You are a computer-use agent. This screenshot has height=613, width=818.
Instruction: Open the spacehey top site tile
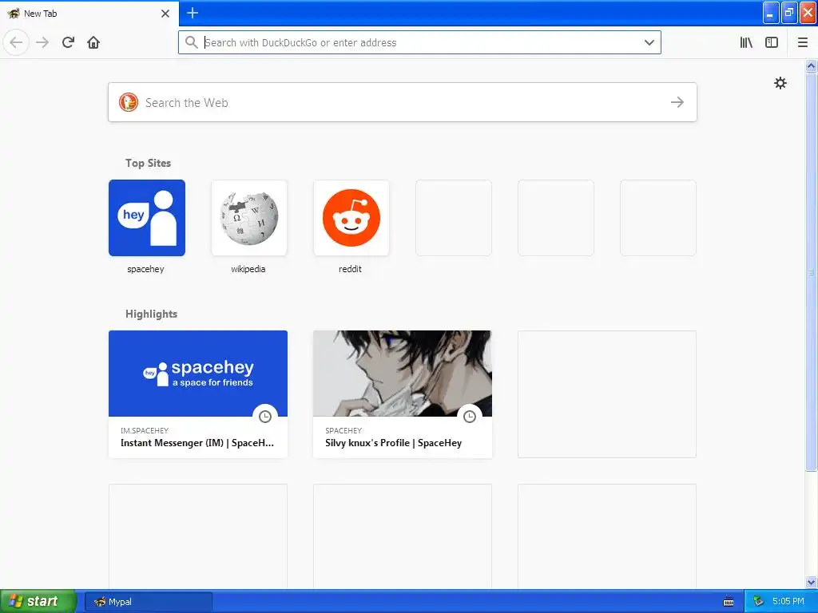(147, 218)
